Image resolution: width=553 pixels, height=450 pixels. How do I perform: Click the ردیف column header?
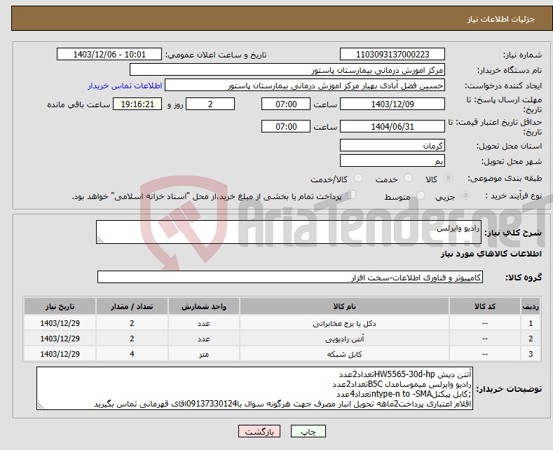(x=531, y=306)
